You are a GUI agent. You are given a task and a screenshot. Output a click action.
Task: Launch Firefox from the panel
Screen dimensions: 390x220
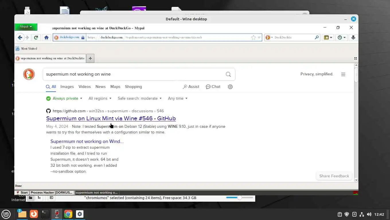coord(34,214)
